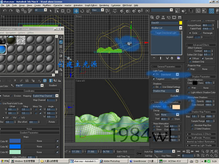Click the light color swatch beside Multiplier
Viewport: 219px width, 164px height.
pos(176,107)
